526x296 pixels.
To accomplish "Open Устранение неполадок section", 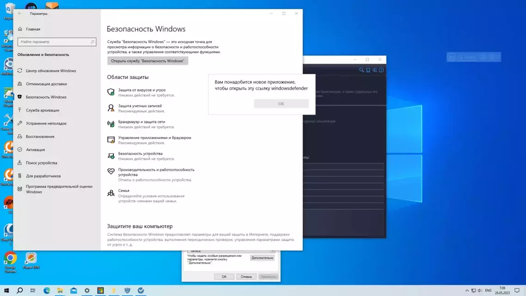I will pyautogui.click(x=46, y=123).
